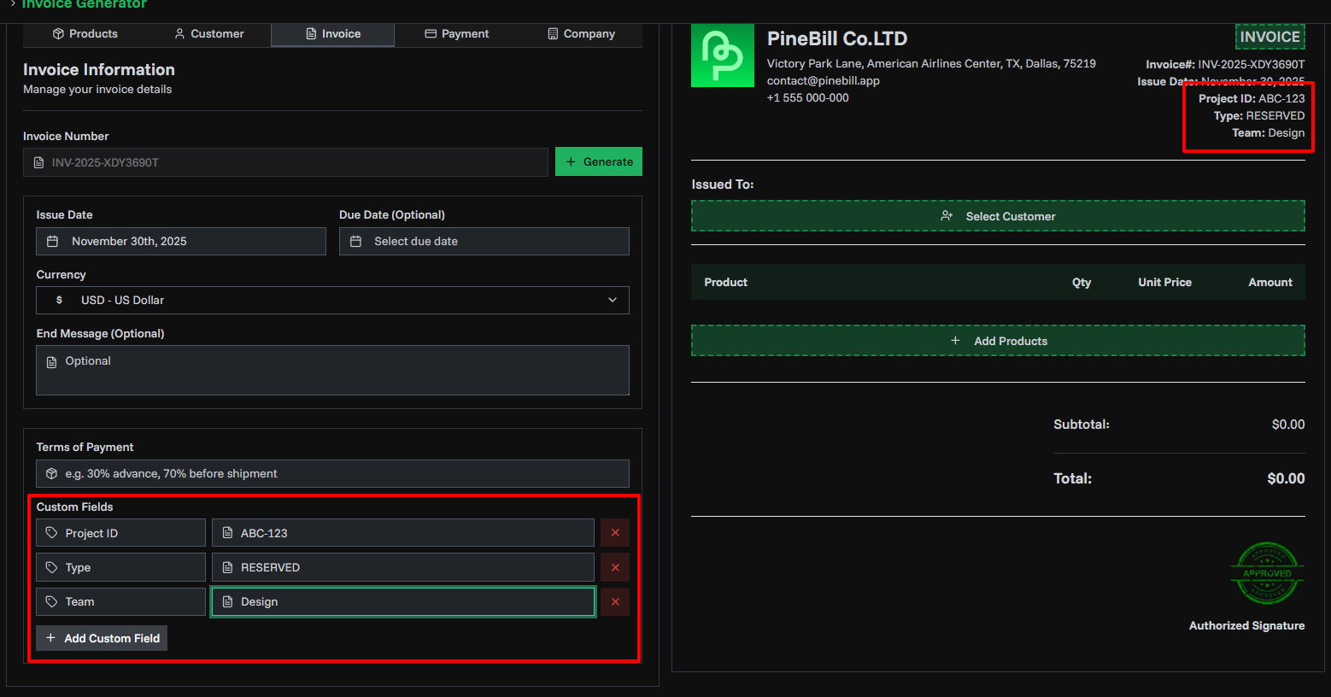The width and height of the screenshot is (1331, 697).
Task: Click the tag icon beside Team
Action: pyautogui.click(x=52, y=602)
